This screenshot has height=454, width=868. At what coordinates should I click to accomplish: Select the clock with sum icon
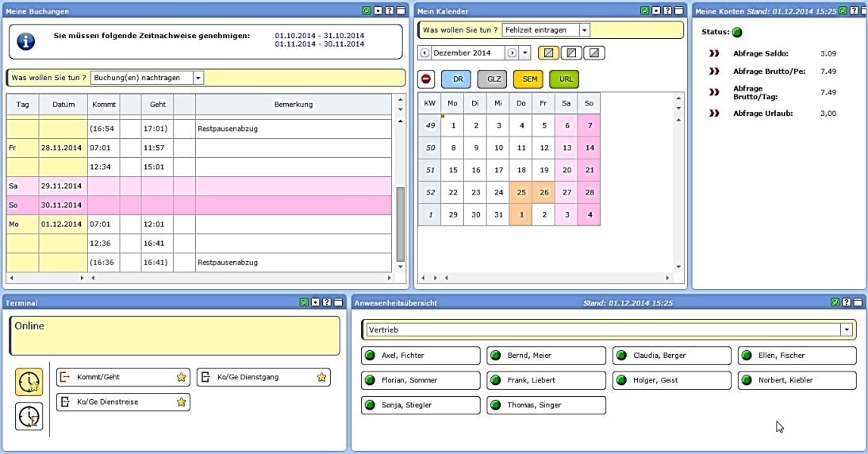(29, 416)
